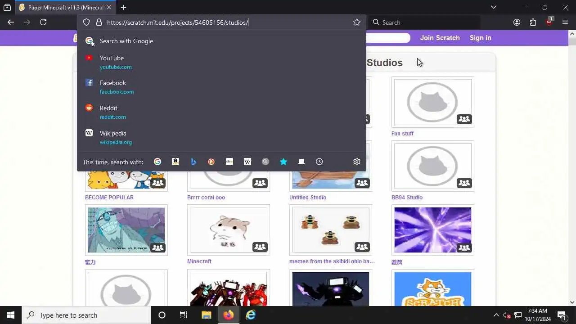
Task: Show hidden system tray icons
Action: (496, 315)
